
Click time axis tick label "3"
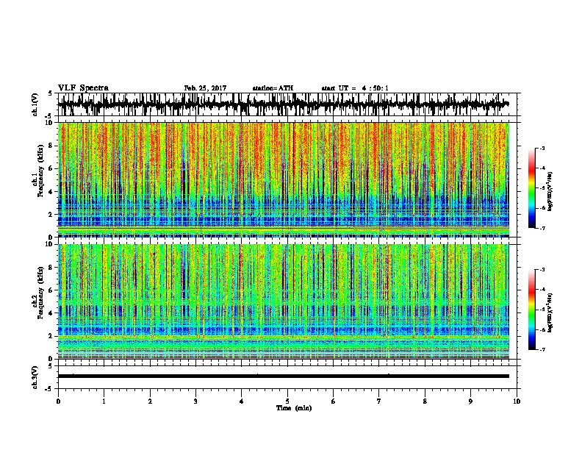[195, 401]
